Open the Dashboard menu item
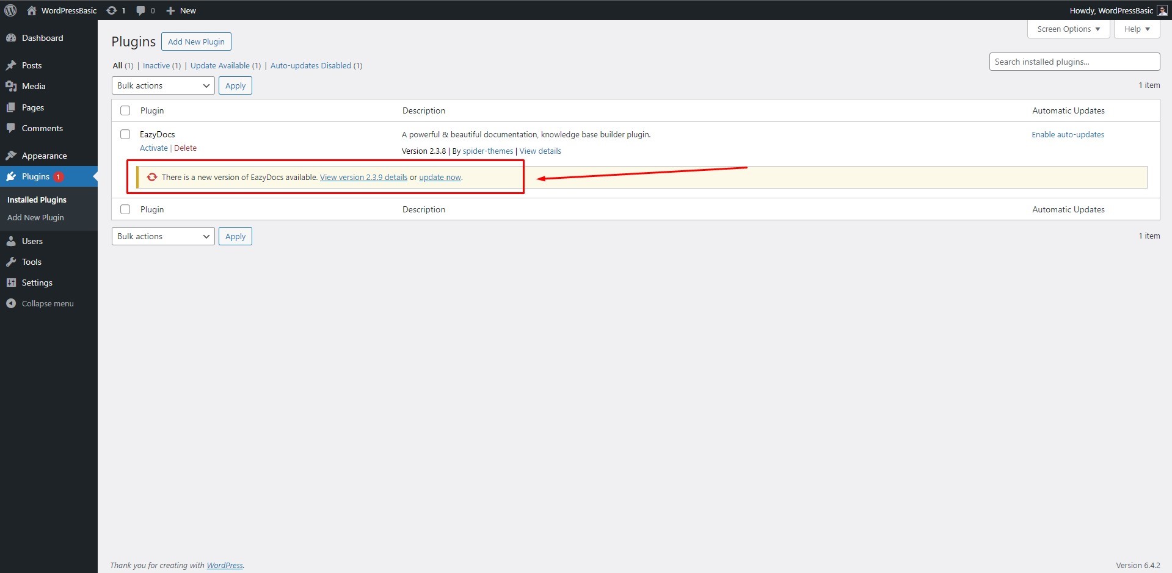This screenshot has width=1172, height=573. click(x=49, y=38)
